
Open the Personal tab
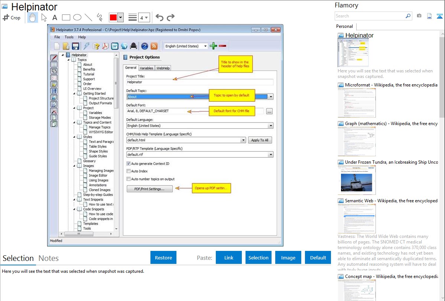[x=345, y=26]
